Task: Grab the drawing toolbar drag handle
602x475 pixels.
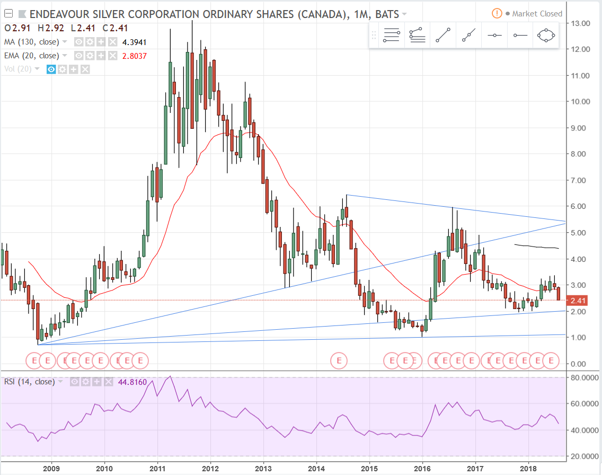Action: click(x=374, y=36)
